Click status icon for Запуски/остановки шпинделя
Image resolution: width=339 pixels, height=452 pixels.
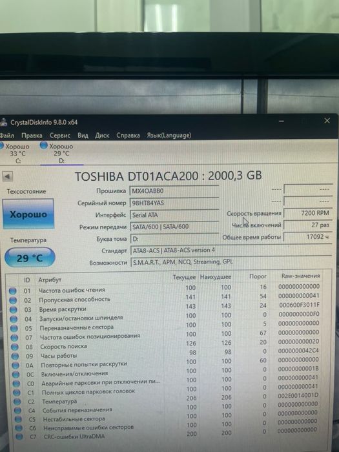14,319
